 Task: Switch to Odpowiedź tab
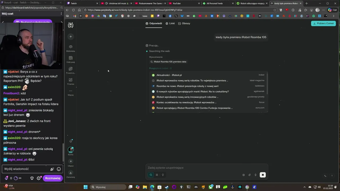pos(154,23)
